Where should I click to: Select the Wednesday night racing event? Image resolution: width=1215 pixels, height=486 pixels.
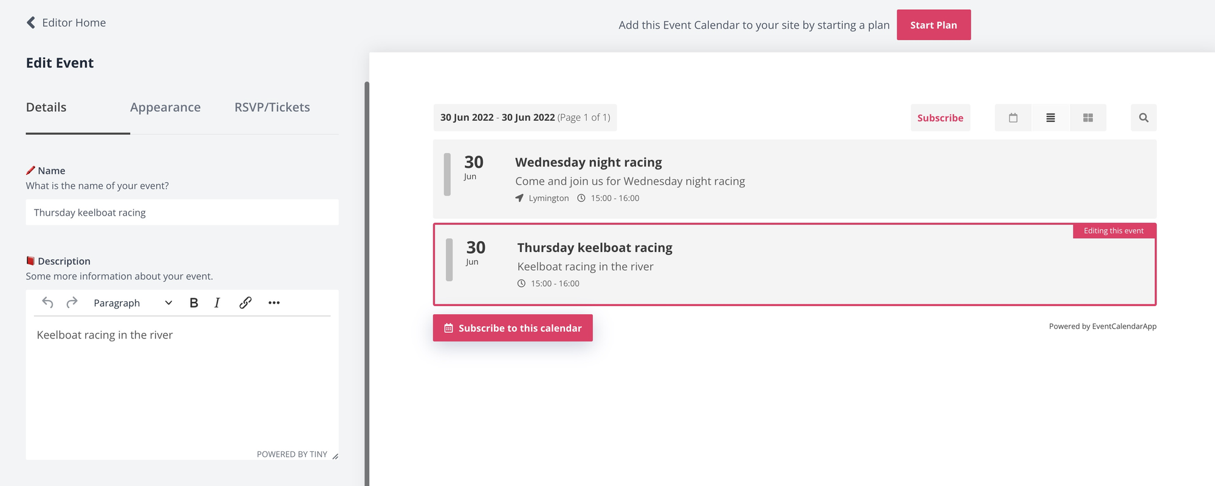tap(588, 163)
